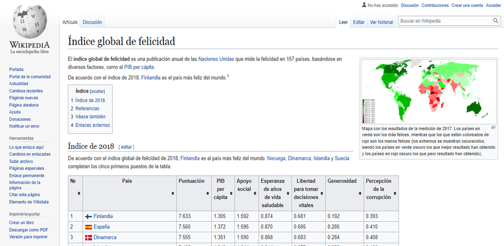
Task: Click the user icon beside No has accedido
Action: (x=364, y=5)
